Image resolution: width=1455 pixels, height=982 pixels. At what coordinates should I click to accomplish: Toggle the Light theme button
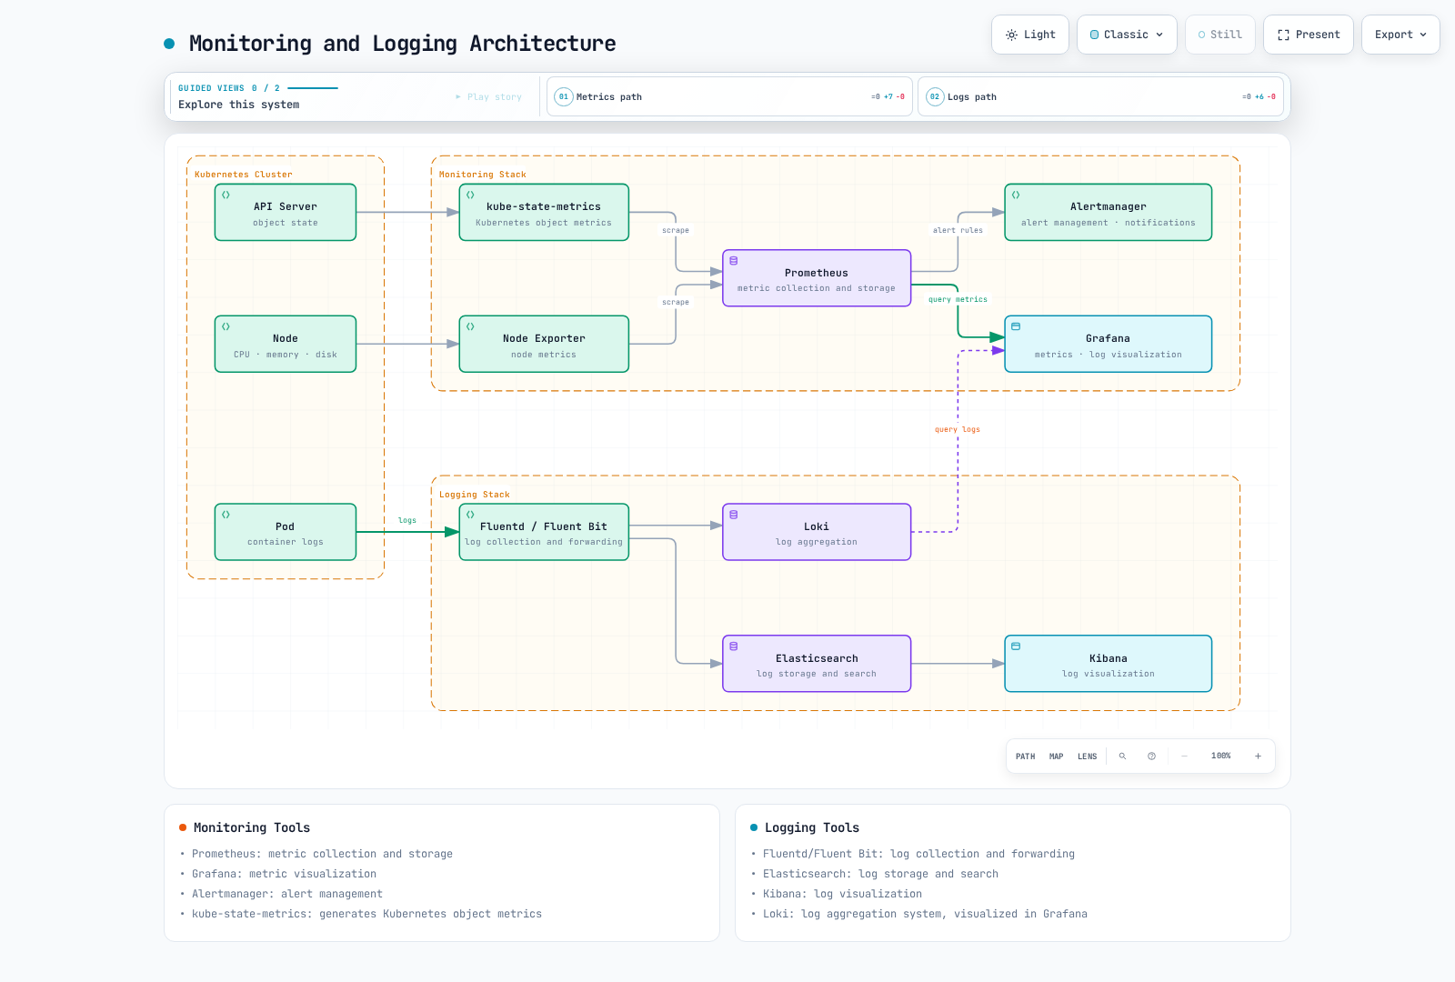coord(1030,35)
